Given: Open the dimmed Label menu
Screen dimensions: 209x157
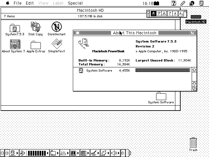Looking at the screenshot, I should pos(58,3).
